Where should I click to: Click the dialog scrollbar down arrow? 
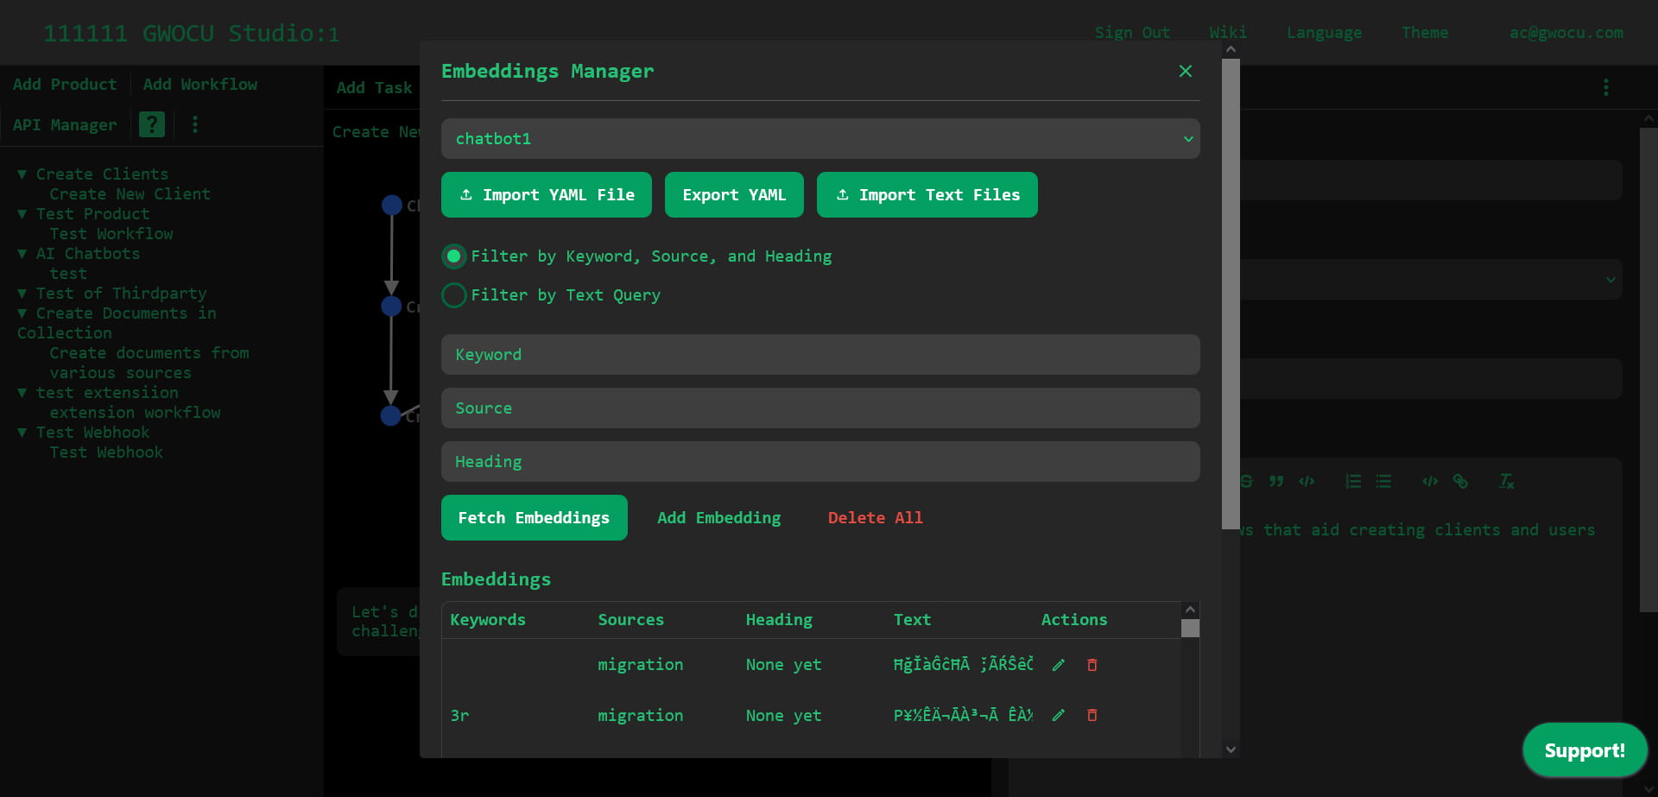(x=1231, y=750)
